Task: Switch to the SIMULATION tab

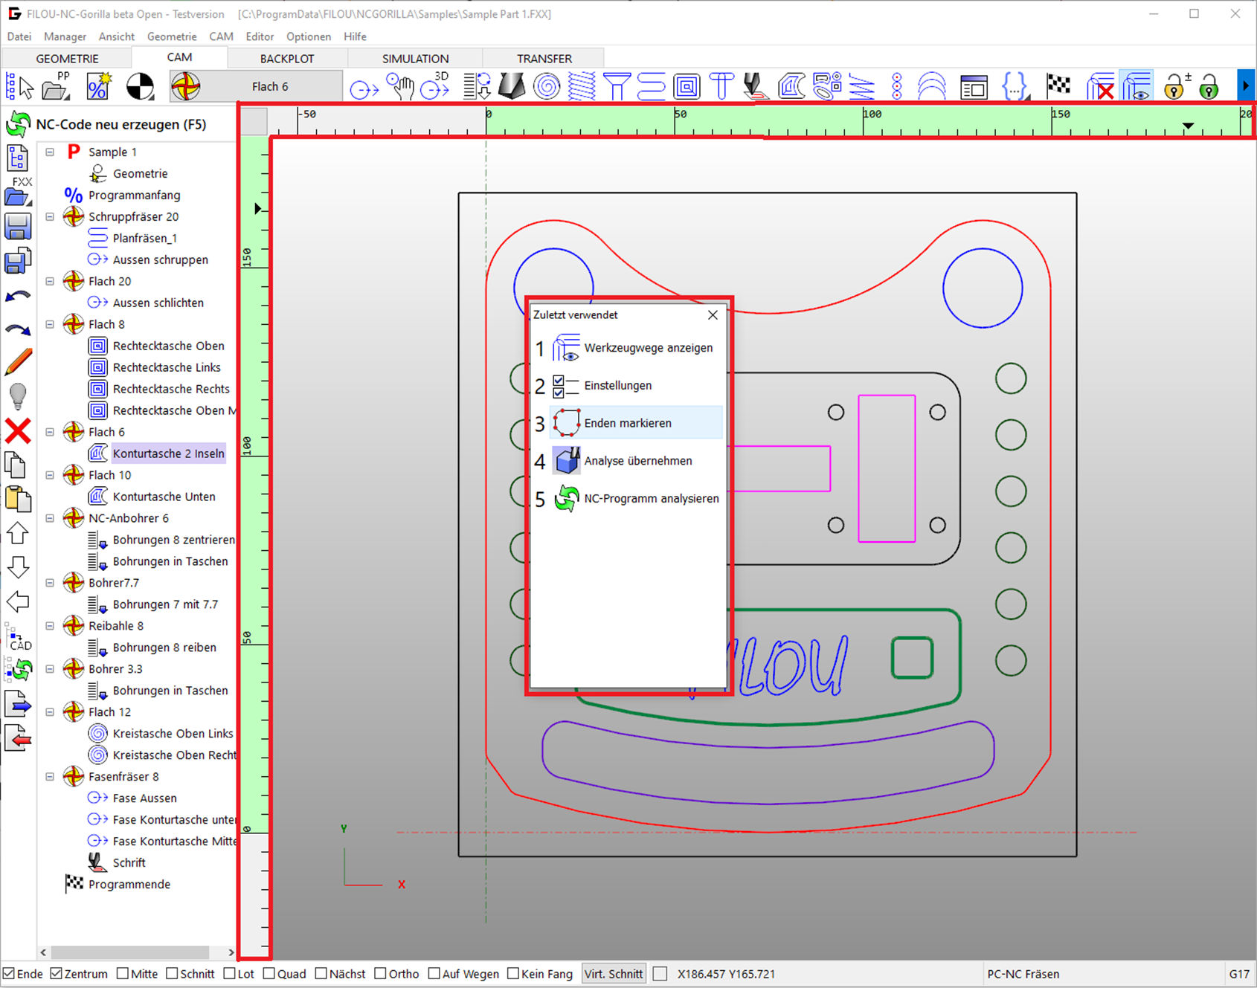Action: [415, 59]
